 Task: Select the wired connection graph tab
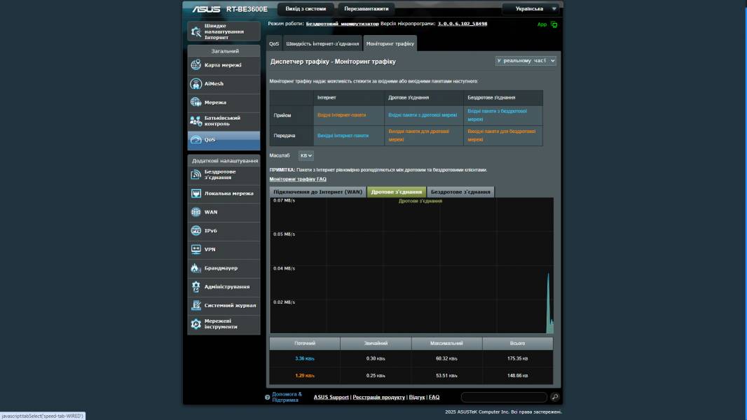397,192
